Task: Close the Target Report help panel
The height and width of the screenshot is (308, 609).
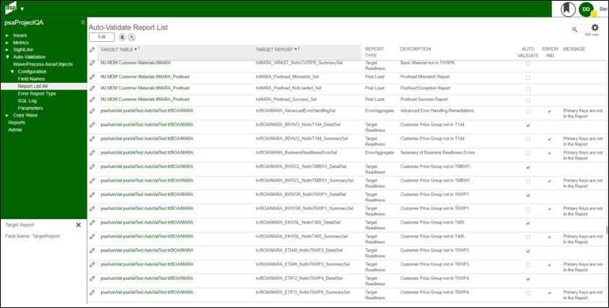Action: pyautogui.click(x=79, y=225)
